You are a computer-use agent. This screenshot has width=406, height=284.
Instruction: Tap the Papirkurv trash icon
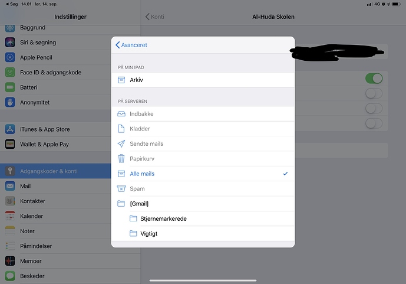click(121, 158)
